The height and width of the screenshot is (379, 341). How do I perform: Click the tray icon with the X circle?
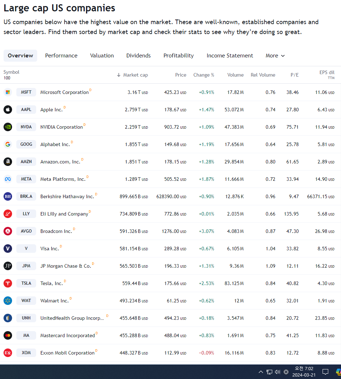[x=286, y=372]
